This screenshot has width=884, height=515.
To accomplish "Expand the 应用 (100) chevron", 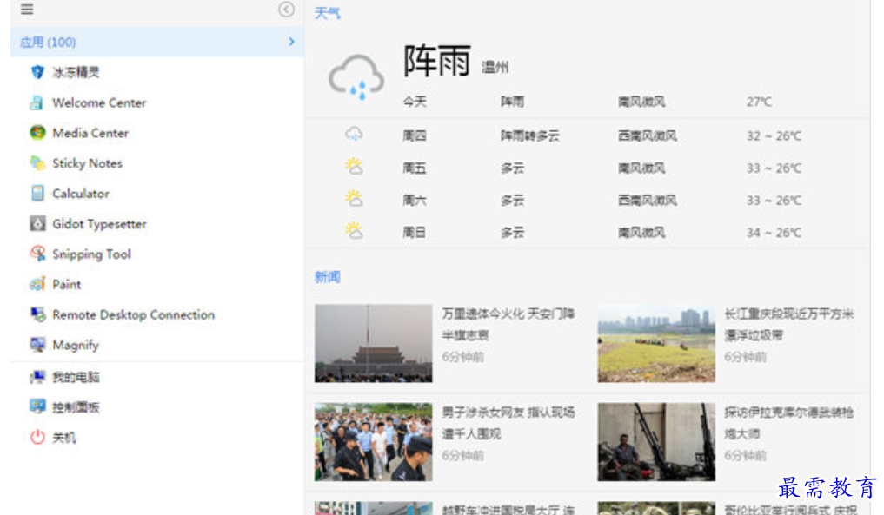I will (x=291, y=42).
